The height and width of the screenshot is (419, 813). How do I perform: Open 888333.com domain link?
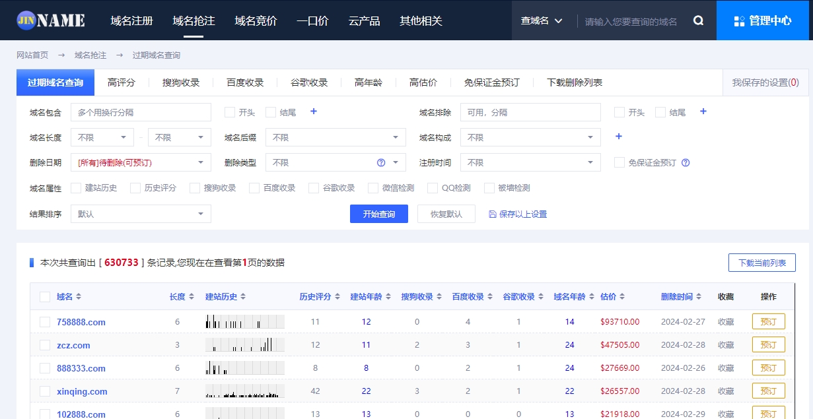pos(81,368)
